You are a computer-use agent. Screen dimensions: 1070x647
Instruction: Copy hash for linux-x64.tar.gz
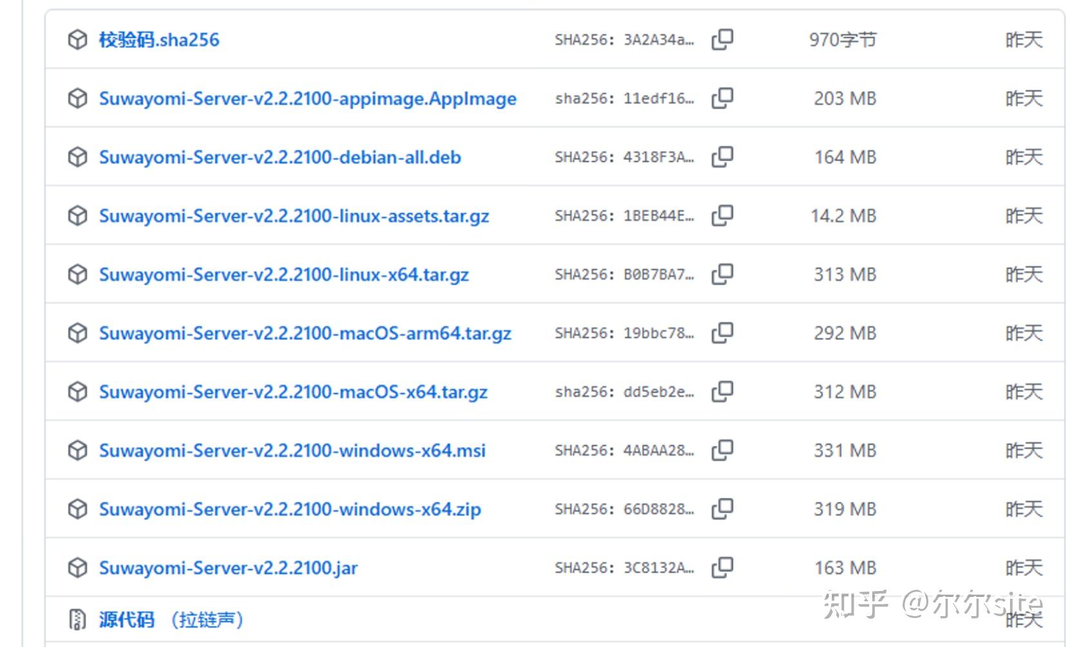[x=722, y=274]
